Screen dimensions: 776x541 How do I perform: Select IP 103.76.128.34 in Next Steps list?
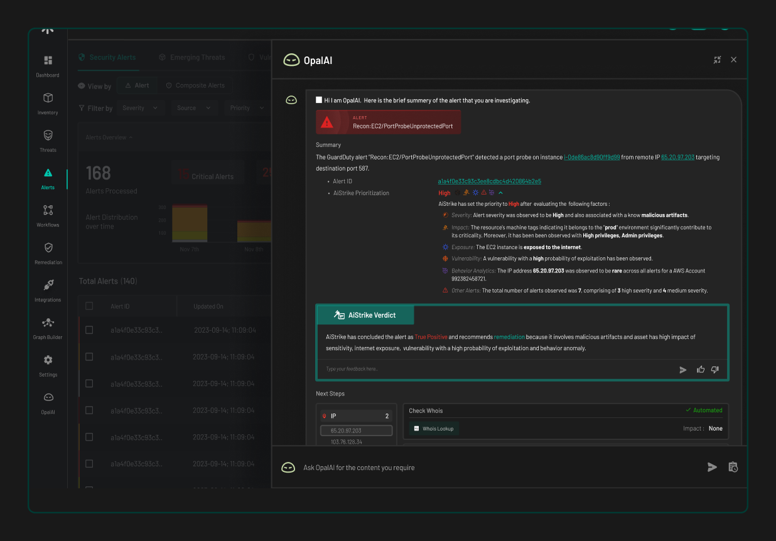pos(347,442)
